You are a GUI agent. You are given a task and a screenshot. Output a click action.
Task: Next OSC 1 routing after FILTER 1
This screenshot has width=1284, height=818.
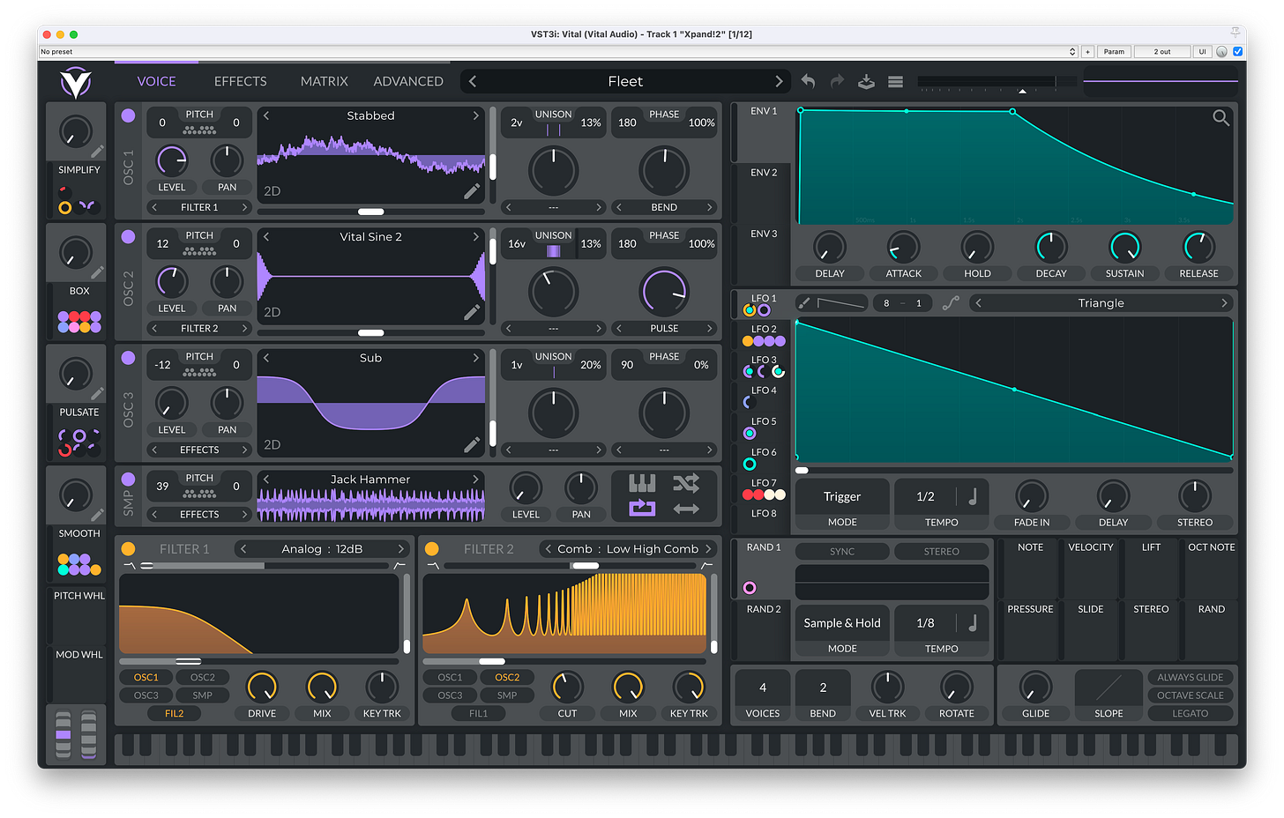click(245, 207)
